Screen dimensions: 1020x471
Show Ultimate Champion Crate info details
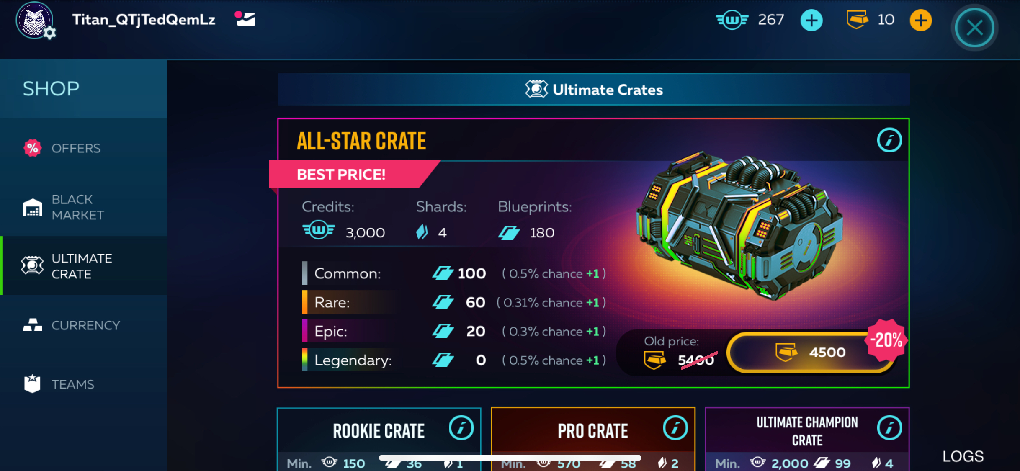(889, 427)
